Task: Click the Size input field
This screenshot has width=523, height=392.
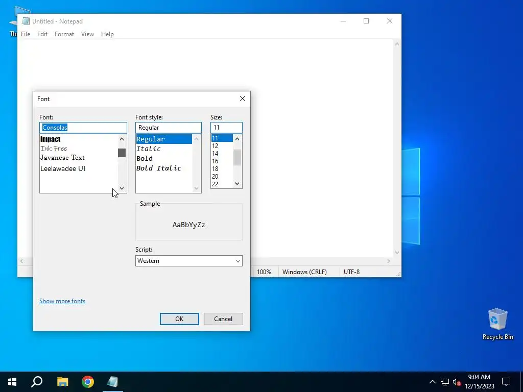Action: click(x=226, y=128)
